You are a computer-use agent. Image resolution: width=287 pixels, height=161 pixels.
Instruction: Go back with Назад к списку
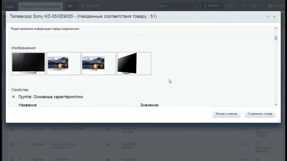226,114
